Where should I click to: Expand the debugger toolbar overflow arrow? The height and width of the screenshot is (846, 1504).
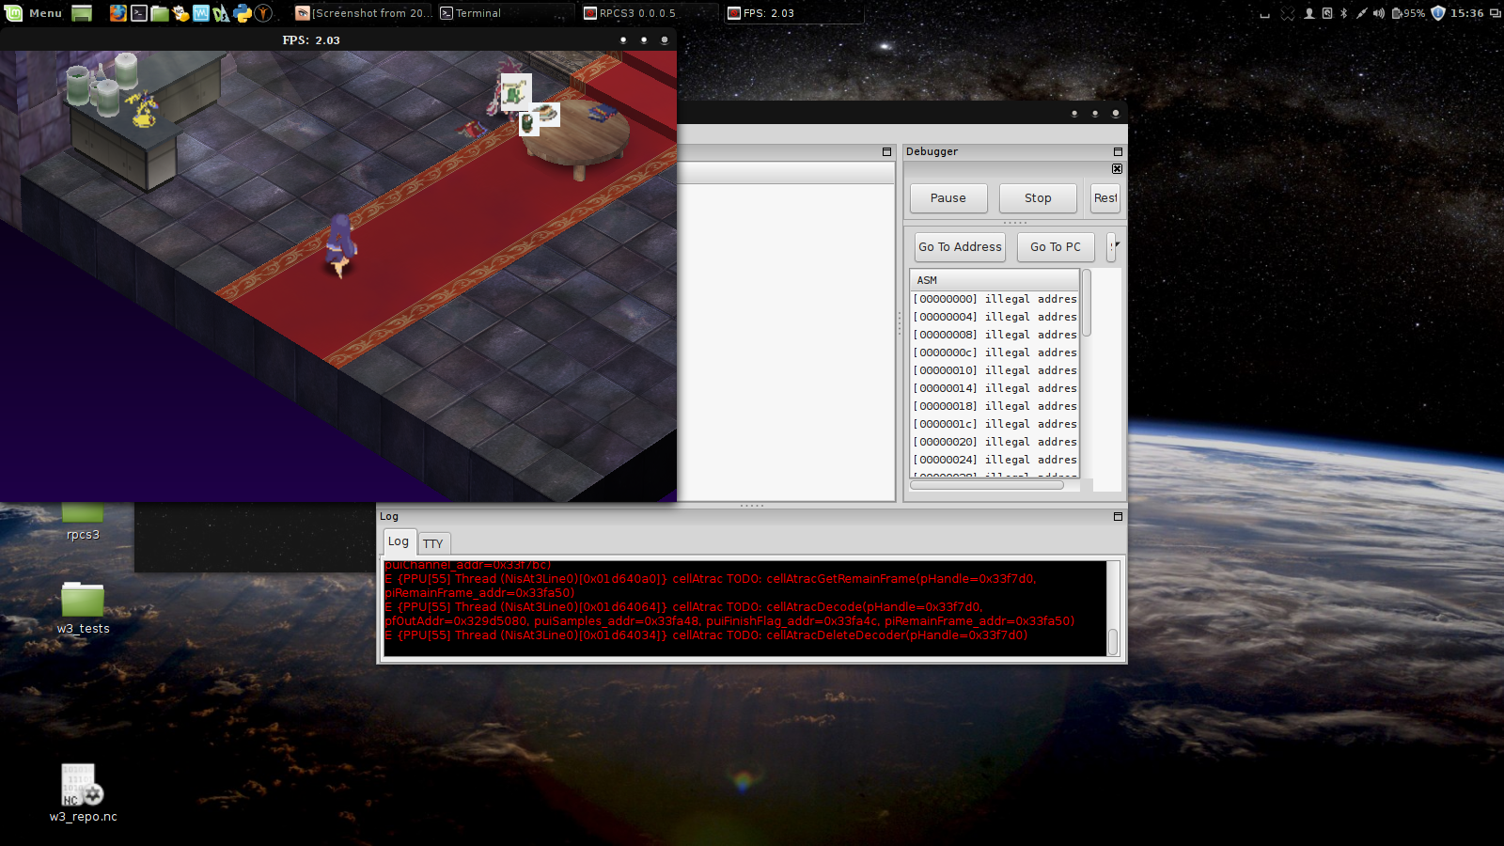pyautogui.click(x=1116, y=246)
